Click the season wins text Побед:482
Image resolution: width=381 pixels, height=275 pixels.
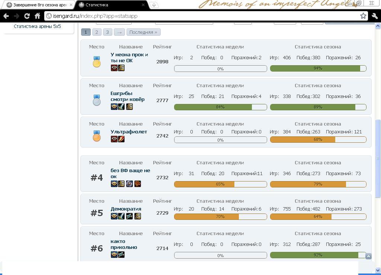pyautogui.click(x=308, y=209)
